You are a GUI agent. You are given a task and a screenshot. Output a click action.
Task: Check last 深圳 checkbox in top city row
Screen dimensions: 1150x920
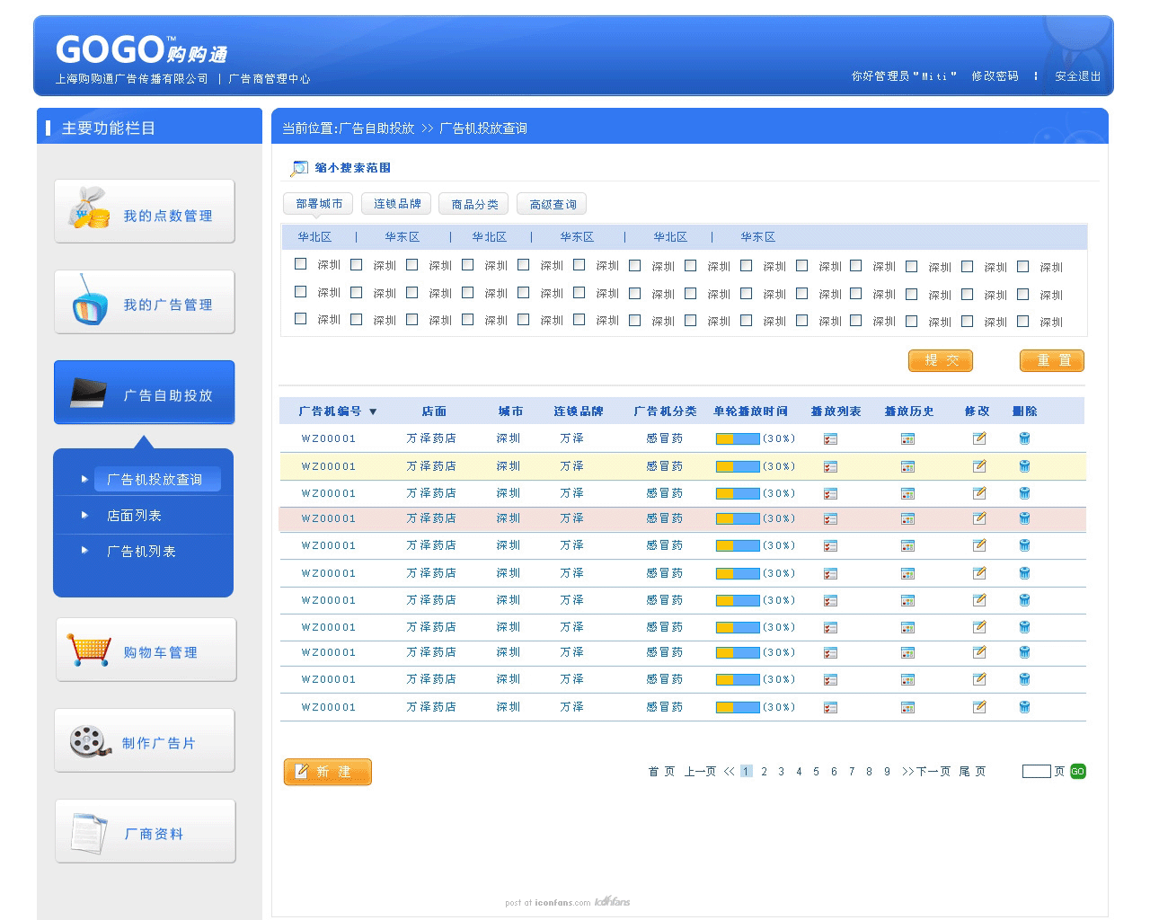[1023, 266]
